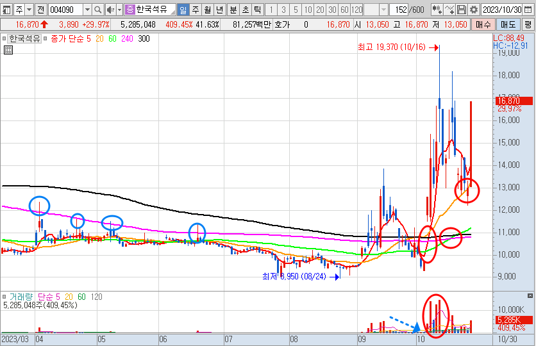
Task: Open chart settings gear icon
Action: [x=473, y=10]
